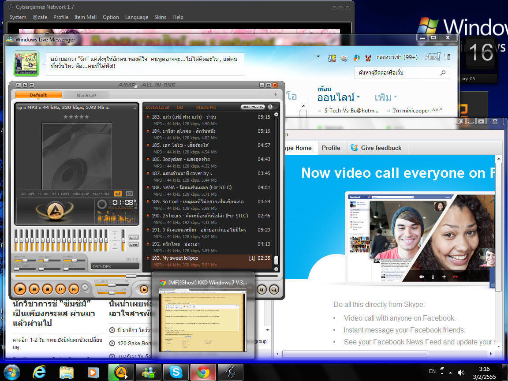The width and height of the screenshot is (508, 381).
Task: Click Messenger red winged emblem icon
Action: point(368,58)
